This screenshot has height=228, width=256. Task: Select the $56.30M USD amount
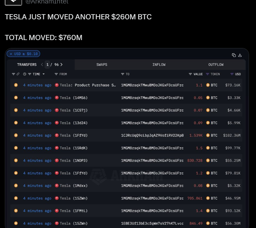click(x=233, y=223)
